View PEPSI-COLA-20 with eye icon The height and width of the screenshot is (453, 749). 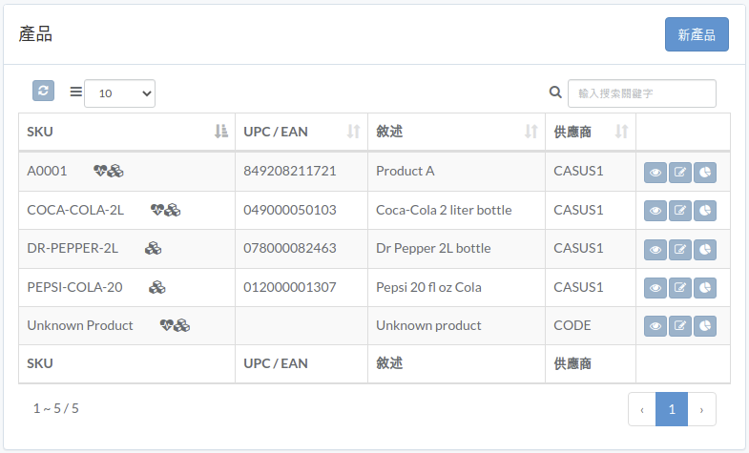655,288
